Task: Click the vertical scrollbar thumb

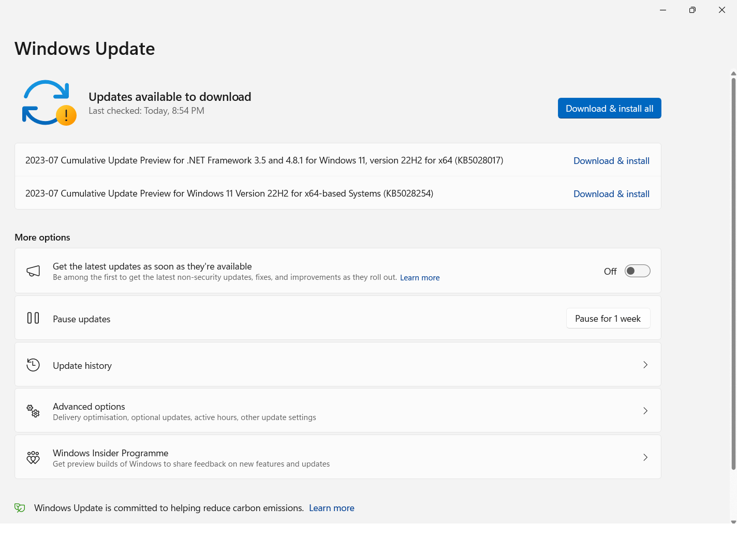Action: point(733,273)
